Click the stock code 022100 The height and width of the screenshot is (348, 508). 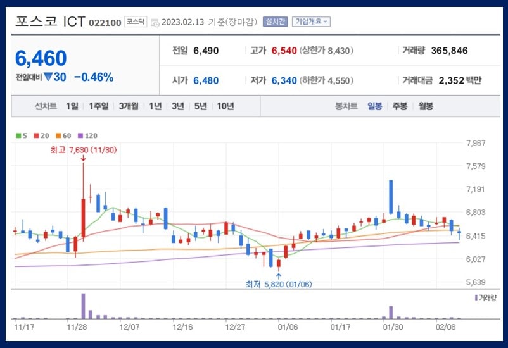point(105,23)
